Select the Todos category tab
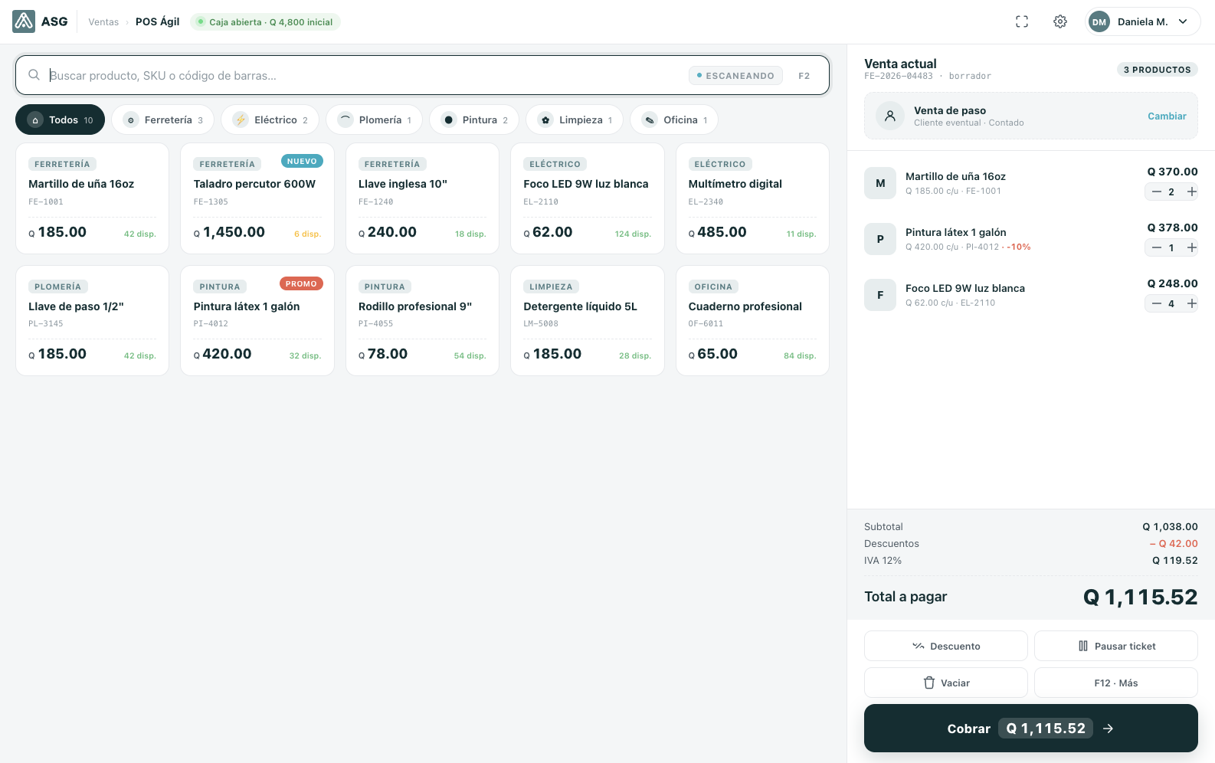 [x=60, y=120]
